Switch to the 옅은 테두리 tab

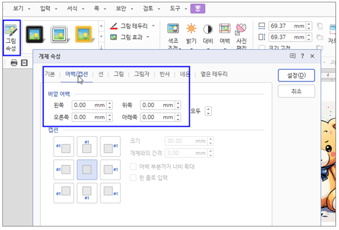point(214,74)
